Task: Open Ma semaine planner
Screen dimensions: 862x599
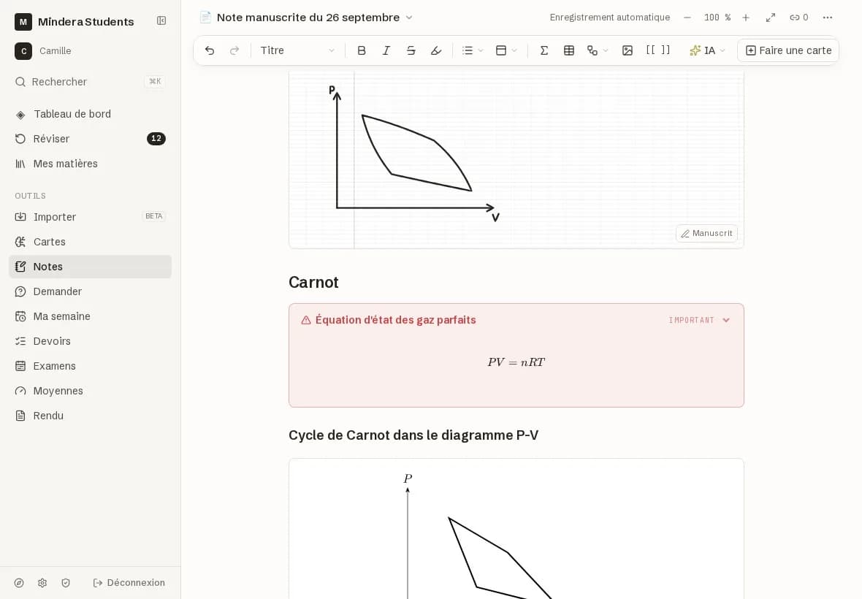Action: tap(90, 316)
